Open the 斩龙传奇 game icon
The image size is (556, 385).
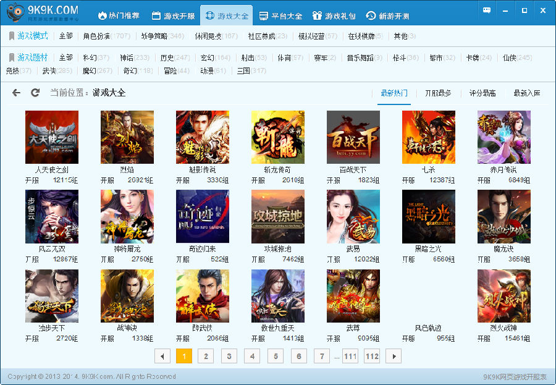pyautogui.click(x=278, y=137)
